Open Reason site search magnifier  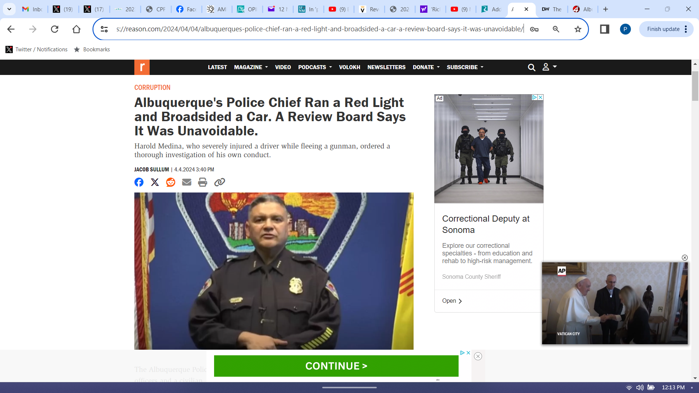[x=532, y=67]
